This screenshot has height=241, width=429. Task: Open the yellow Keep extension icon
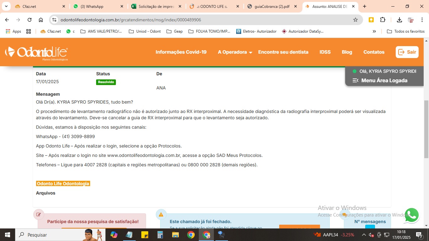click(371, 20)
